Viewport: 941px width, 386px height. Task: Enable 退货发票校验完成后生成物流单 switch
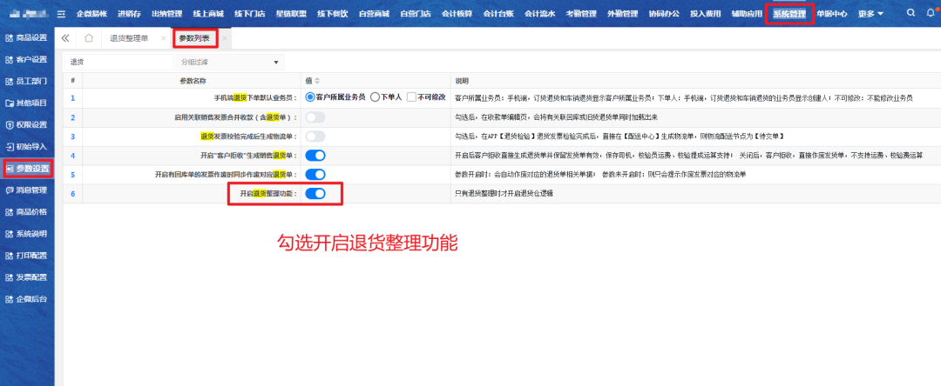coord(315,136)
